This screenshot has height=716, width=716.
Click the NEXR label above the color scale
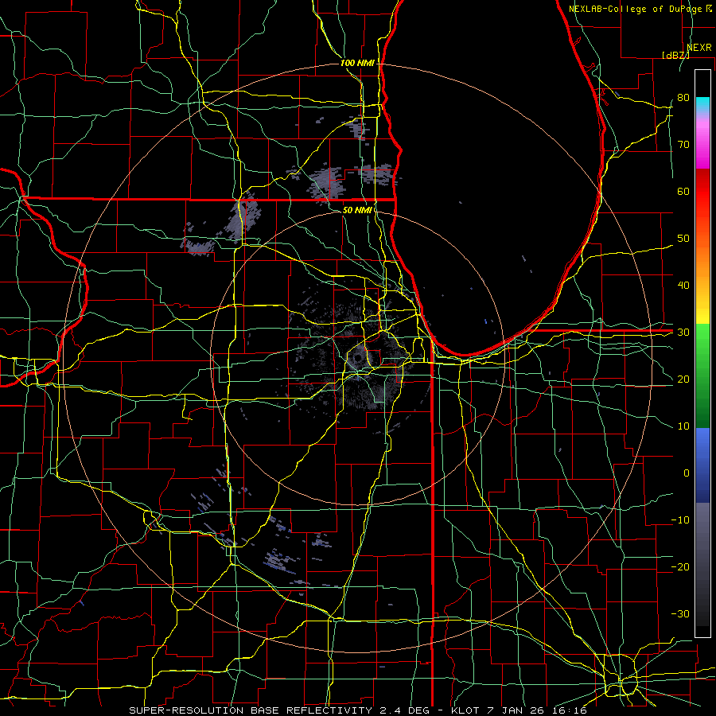699,48
